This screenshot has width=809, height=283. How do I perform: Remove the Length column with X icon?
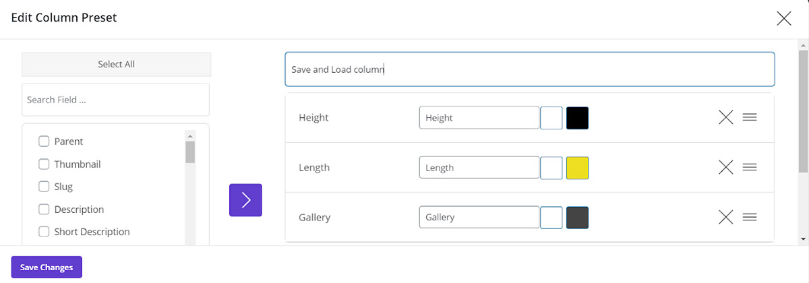(725, 168)
